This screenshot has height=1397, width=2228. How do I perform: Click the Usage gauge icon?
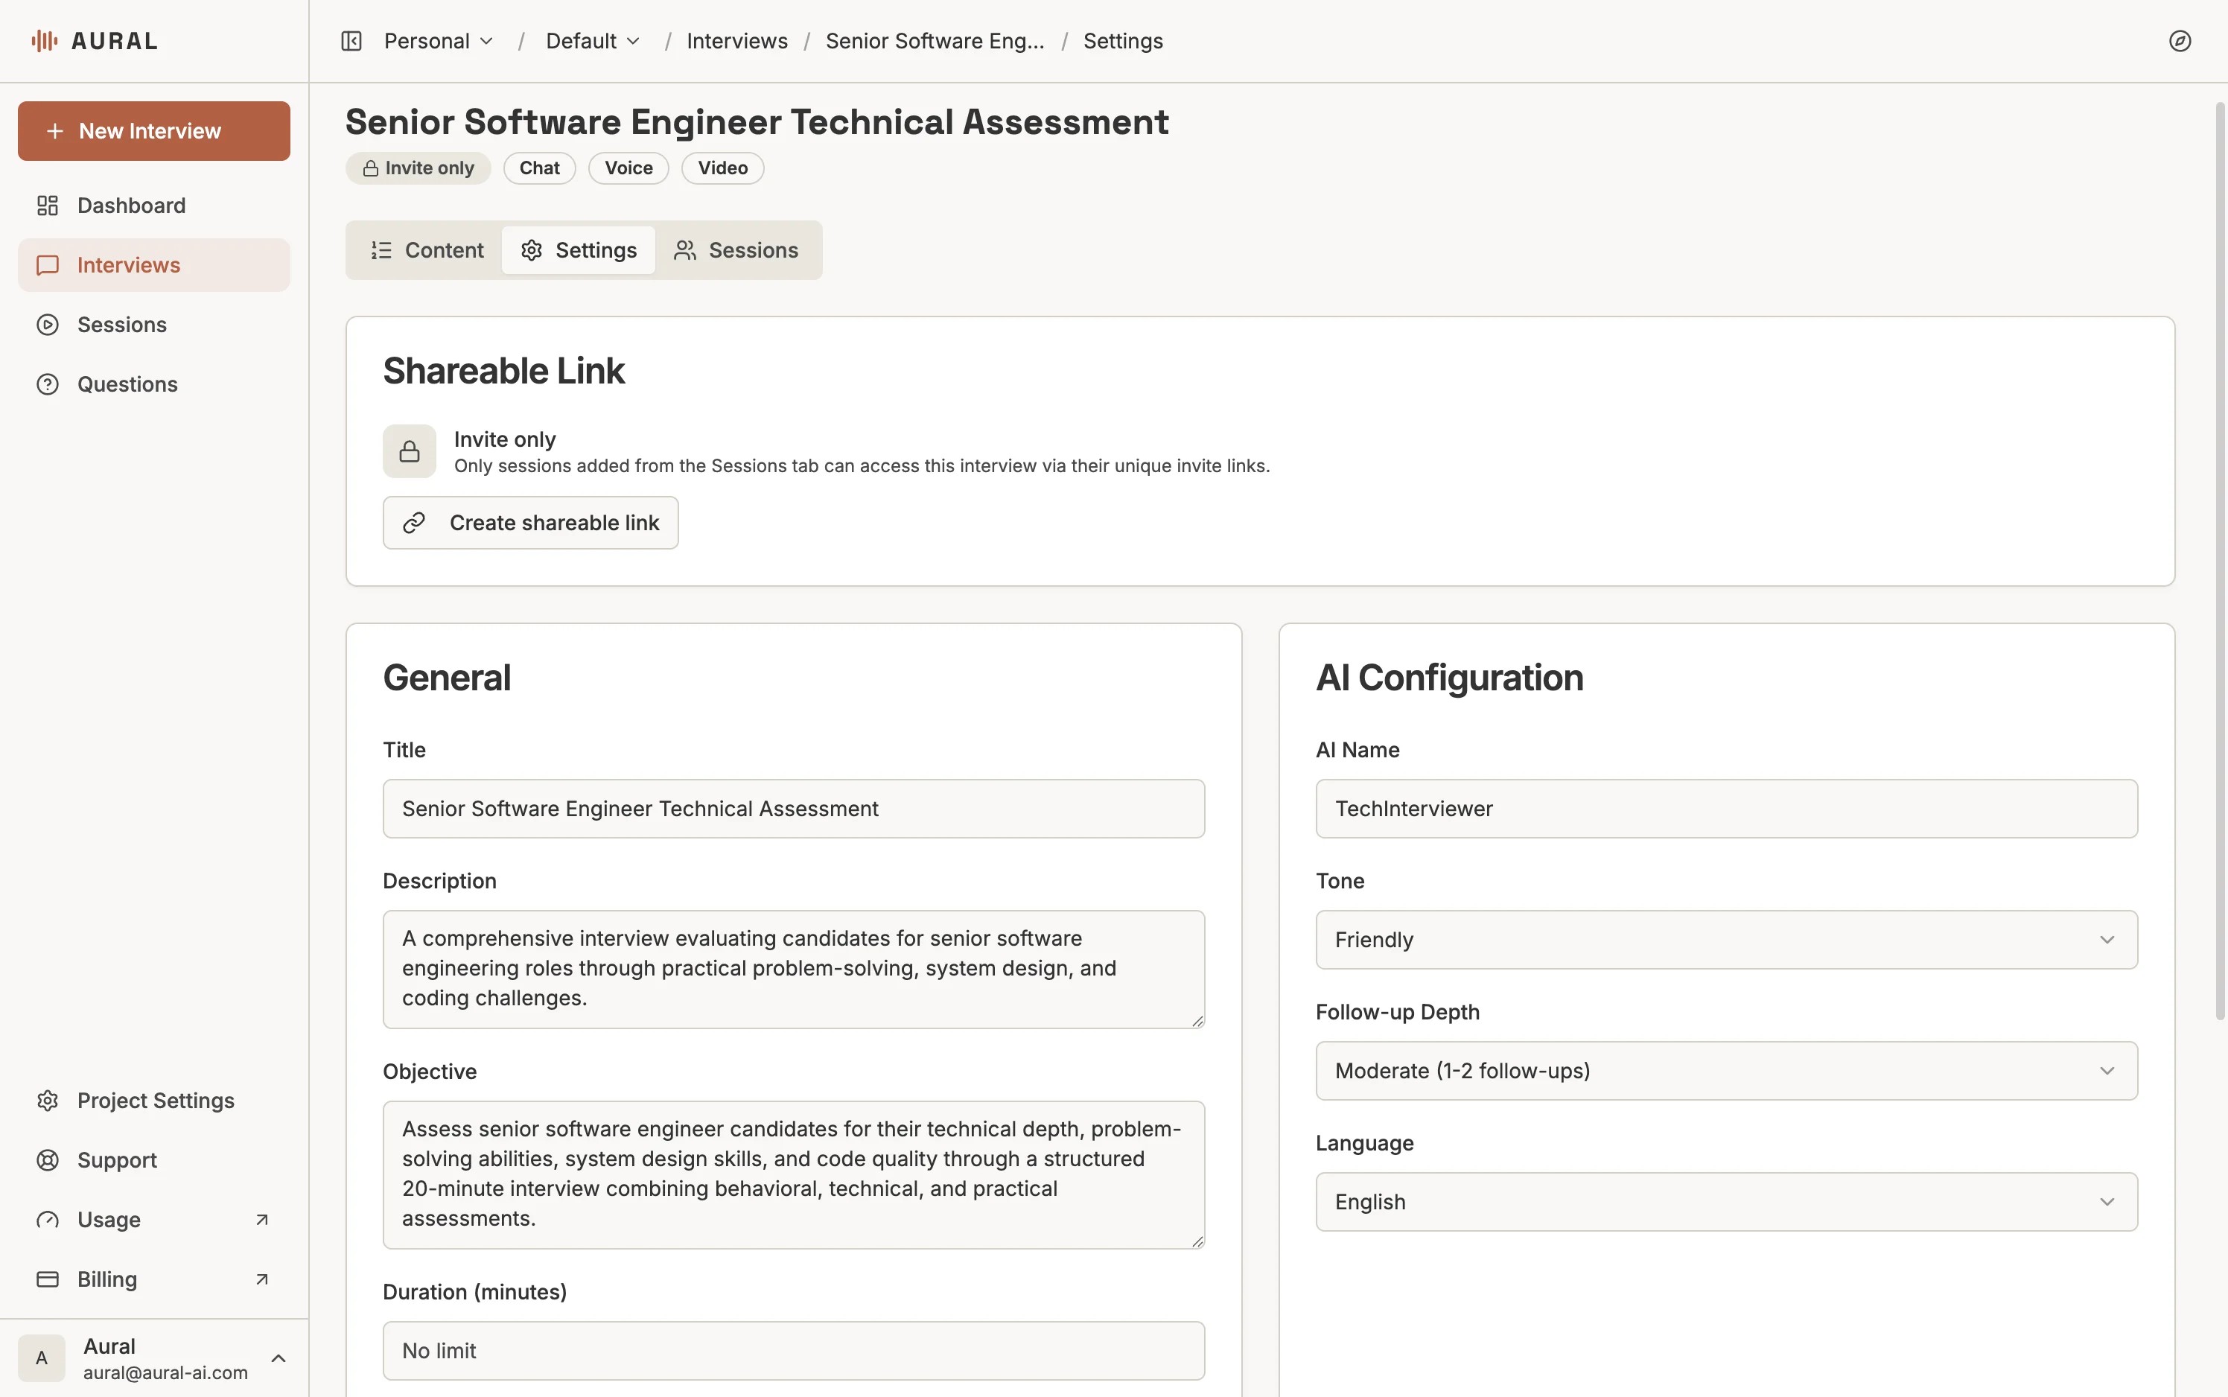click(47, 1220)
